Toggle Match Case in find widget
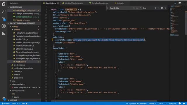Screen dimensions: 187x105 (x=134, y=8)
